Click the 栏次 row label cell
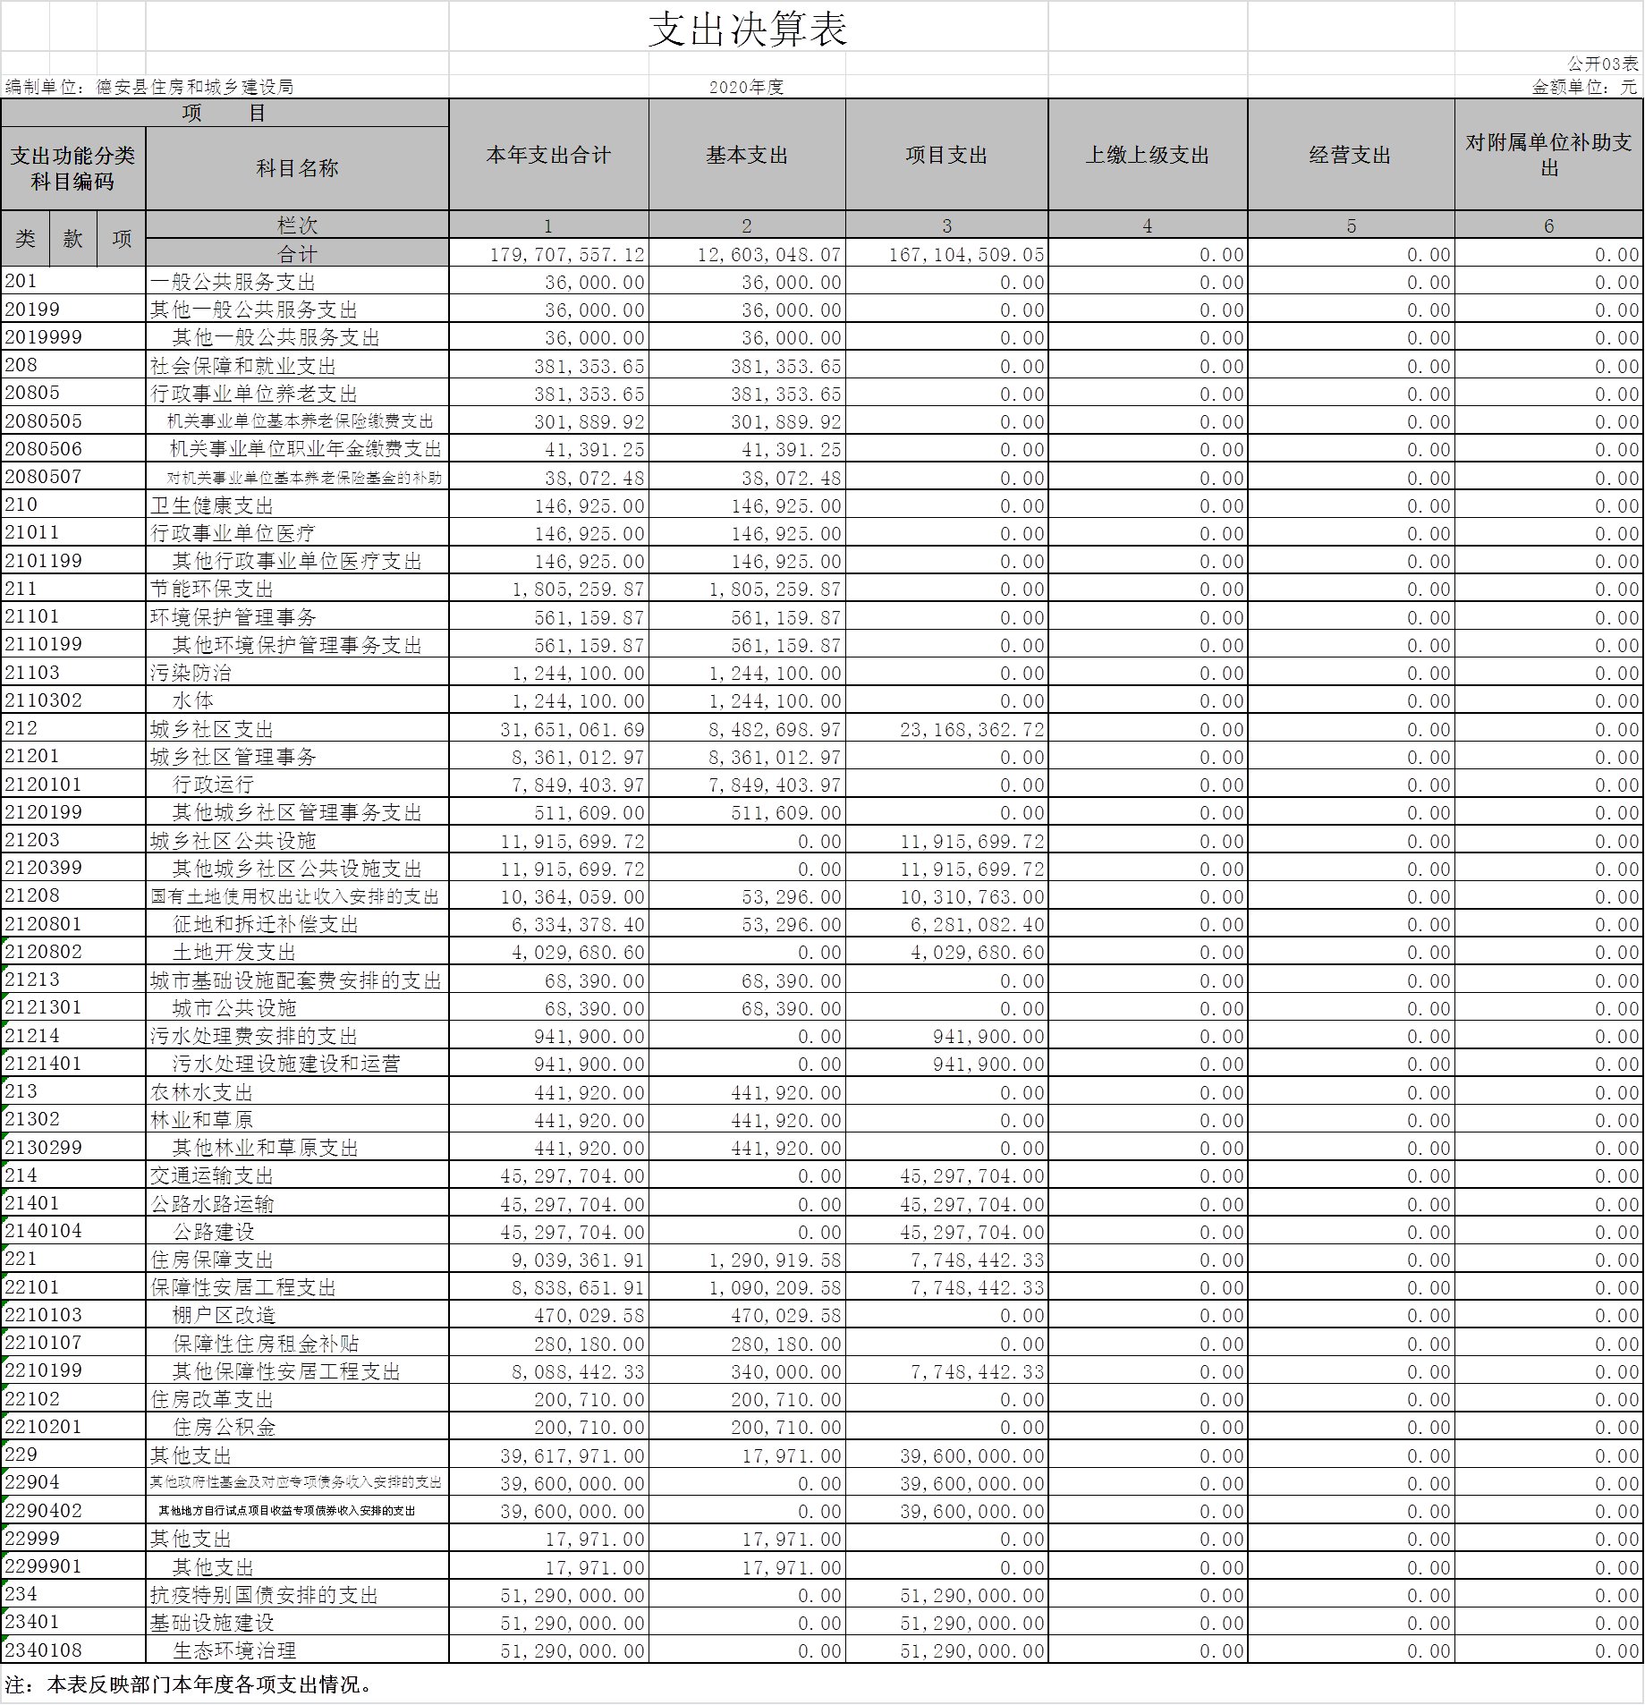Screen dimensions: 1645x1705 click(x=297, y=225)
